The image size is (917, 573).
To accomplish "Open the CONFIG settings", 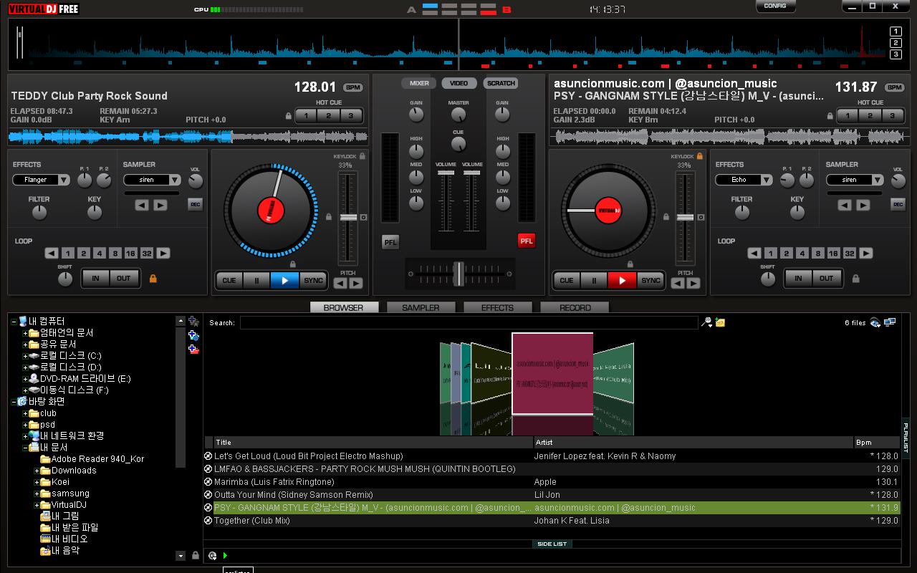I will pyautogui.click(x=775, y=6).
